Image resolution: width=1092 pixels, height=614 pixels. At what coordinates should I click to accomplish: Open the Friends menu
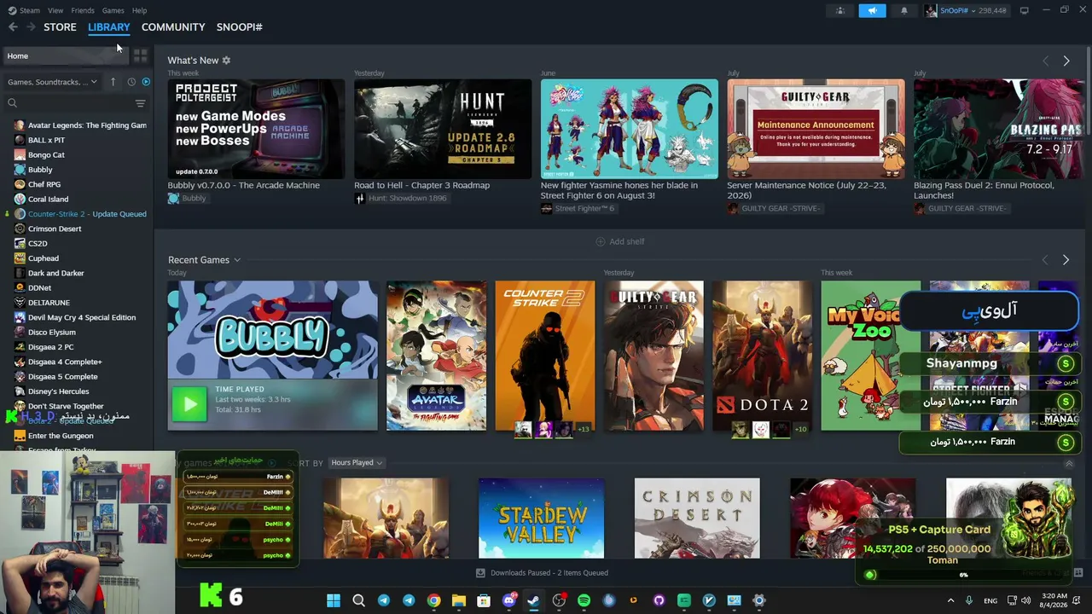[x=83, y=10]
